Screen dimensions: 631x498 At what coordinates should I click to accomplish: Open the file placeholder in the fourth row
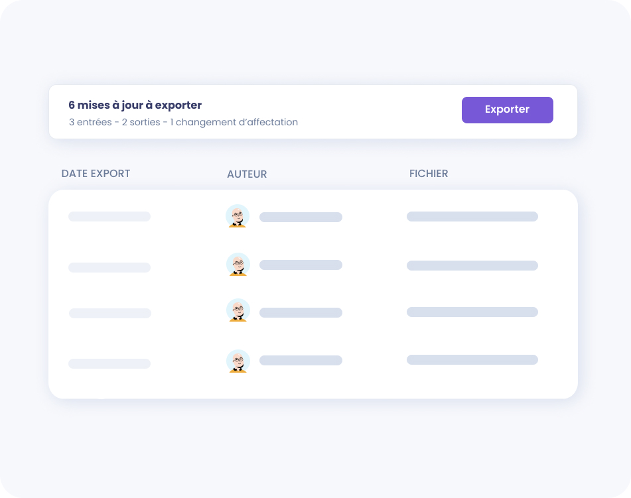click(472, 359)
